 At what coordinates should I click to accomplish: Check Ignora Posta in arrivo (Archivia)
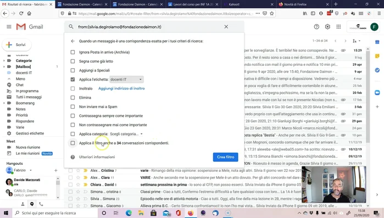[x=73, y=52]
